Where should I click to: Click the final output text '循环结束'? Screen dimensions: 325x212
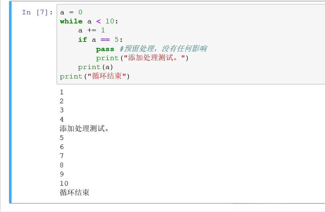74,193
